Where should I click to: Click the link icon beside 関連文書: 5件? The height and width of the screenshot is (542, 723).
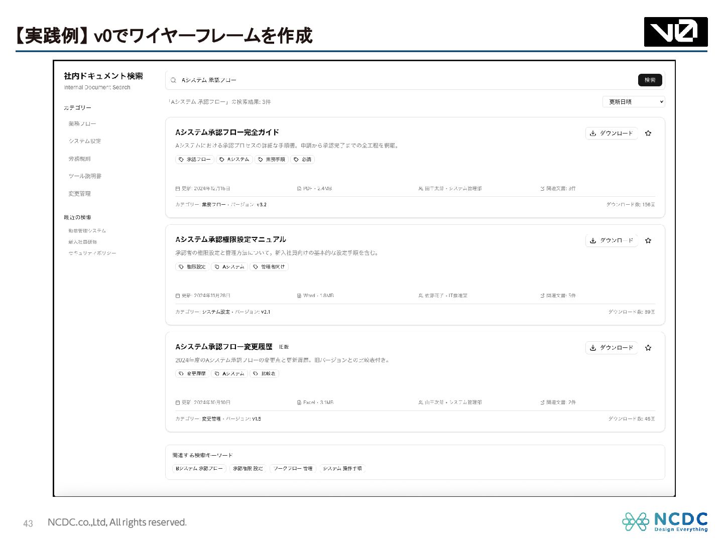tap(542, 296)
